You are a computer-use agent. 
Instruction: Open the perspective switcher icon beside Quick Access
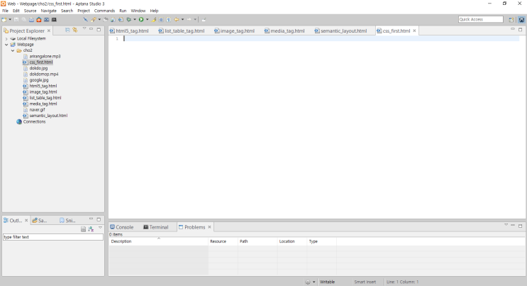511,19
